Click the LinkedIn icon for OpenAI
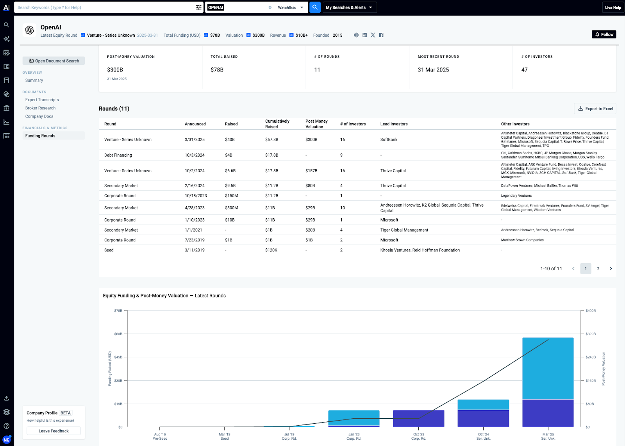The image size is (625, 446). click(x=364, y=35)
